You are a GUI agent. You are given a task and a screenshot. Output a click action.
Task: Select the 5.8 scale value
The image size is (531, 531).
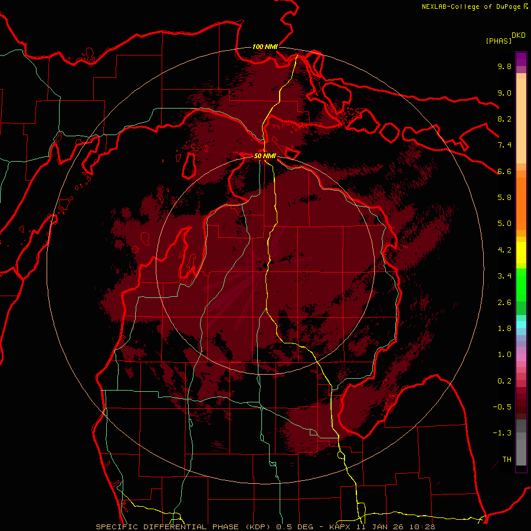tap(504, 198)
